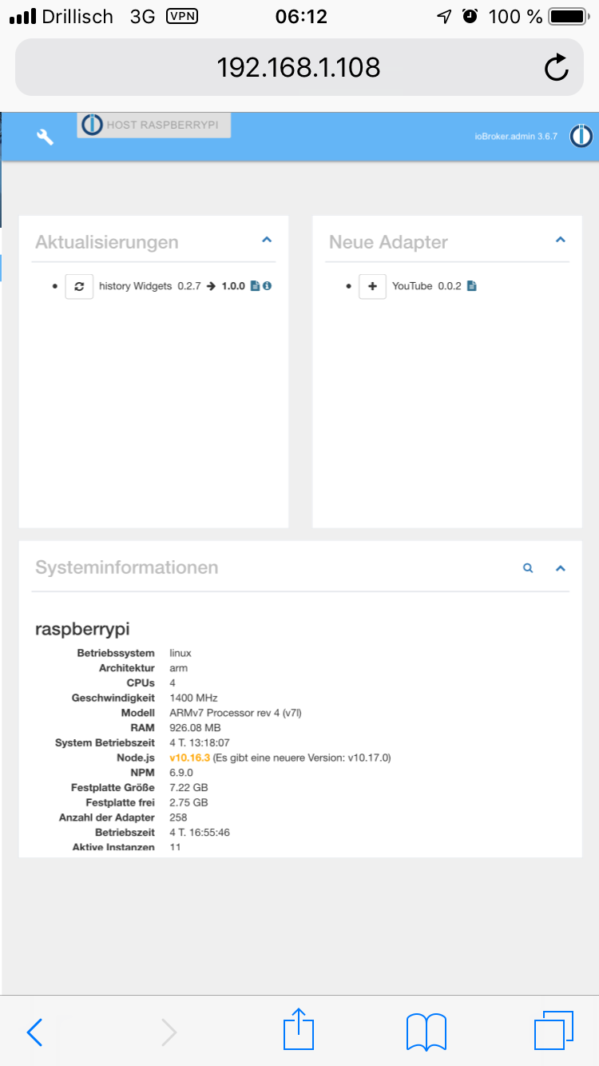
Task: Show all open Safari tabs
Action: 553,1030
